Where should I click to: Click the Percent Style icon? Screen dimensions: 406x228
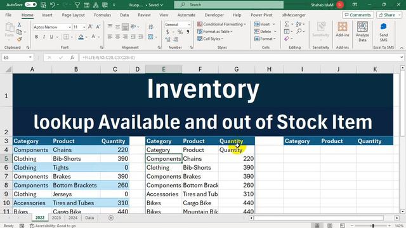coord(180,32)
